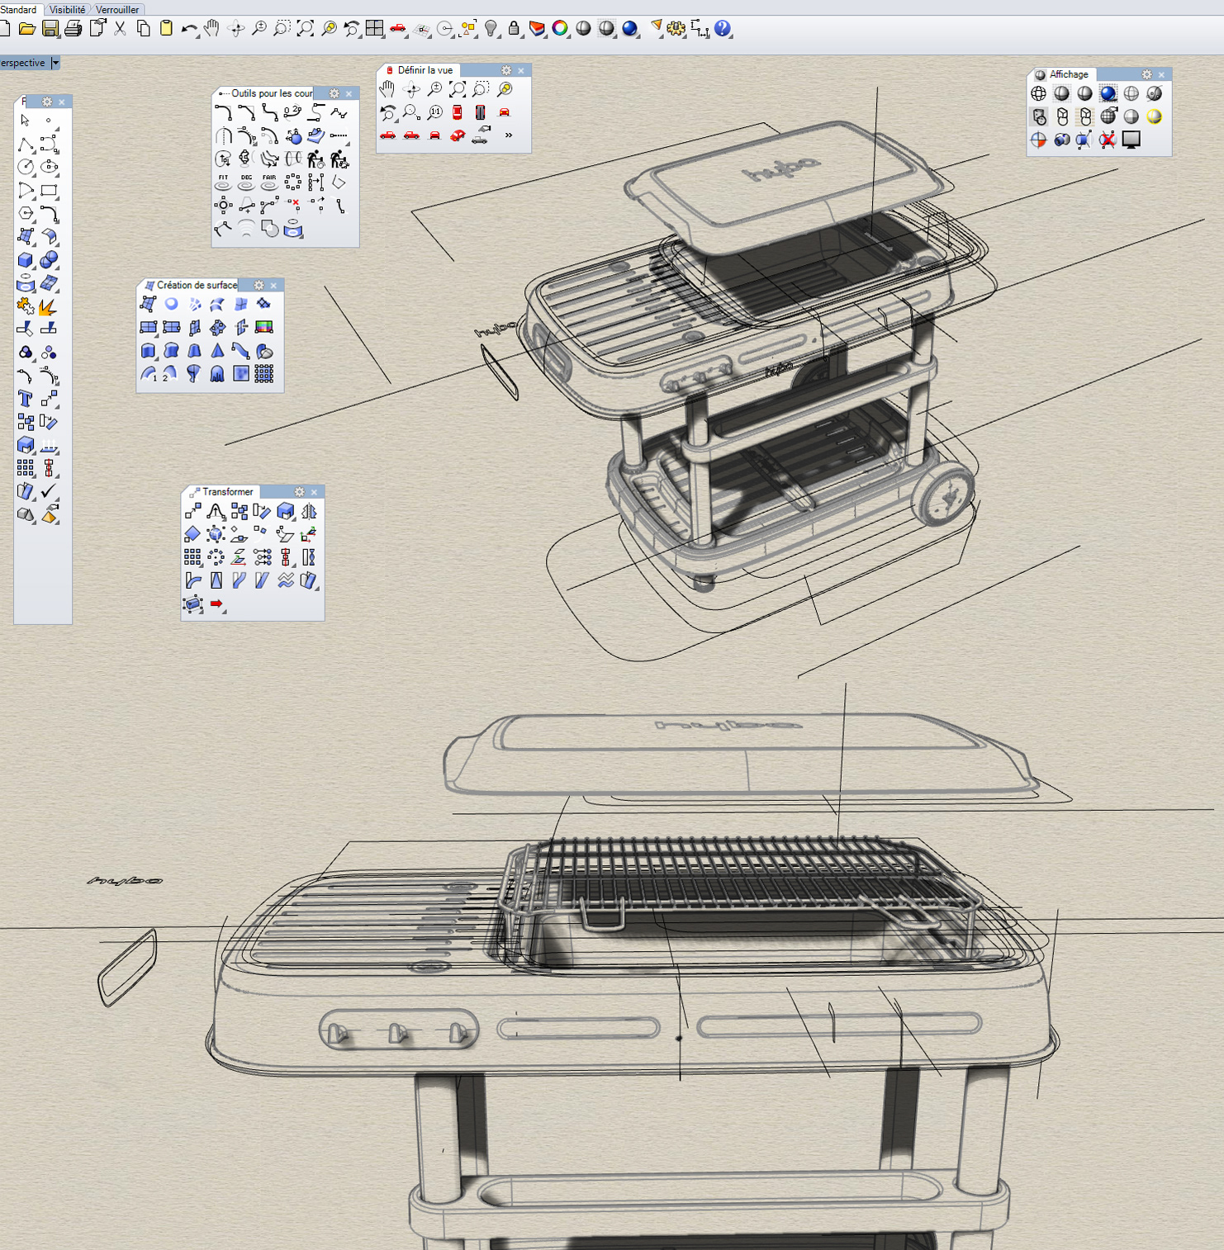The image size is (1224, 1250).
Task: Click the Transformer panel title tab
Action: coord(223,492)
